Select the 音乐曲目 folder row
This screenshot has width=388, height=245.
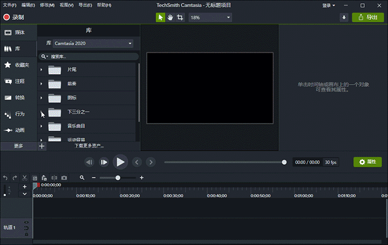[x=86, y=126]
